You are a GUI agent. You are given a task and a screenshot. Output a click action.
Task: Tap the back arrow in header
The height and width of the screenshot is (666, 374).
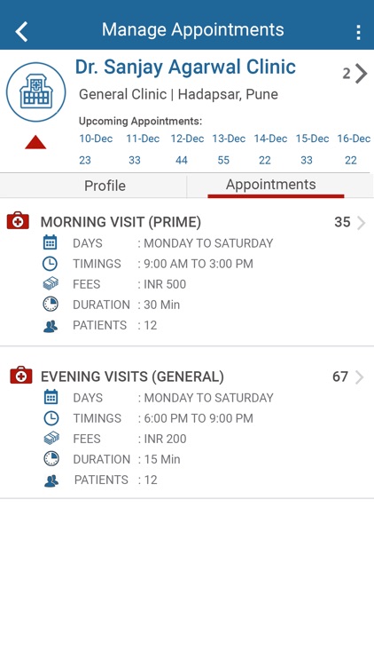pyautogui.click(x=21, y=32)
